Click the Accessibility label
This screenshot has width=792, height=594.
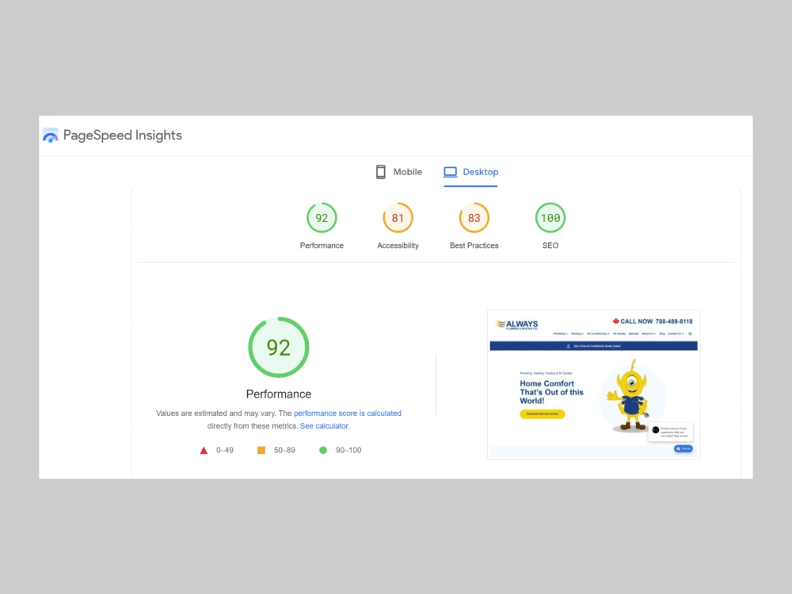(x=398, y=246)
